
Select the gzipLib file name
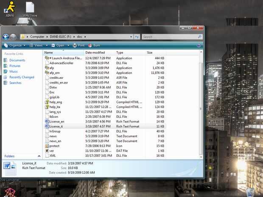point(54,97)
